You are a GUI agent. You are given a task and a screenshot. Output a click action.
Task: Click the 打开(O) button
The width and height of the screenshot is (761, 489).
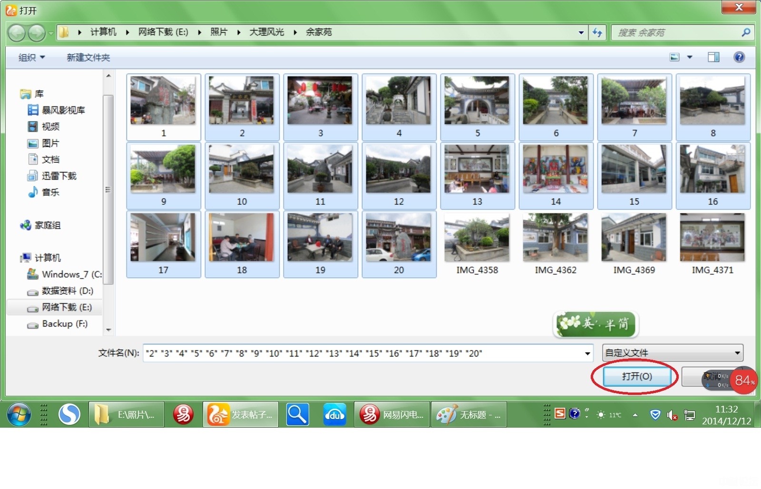click(636, 376)
